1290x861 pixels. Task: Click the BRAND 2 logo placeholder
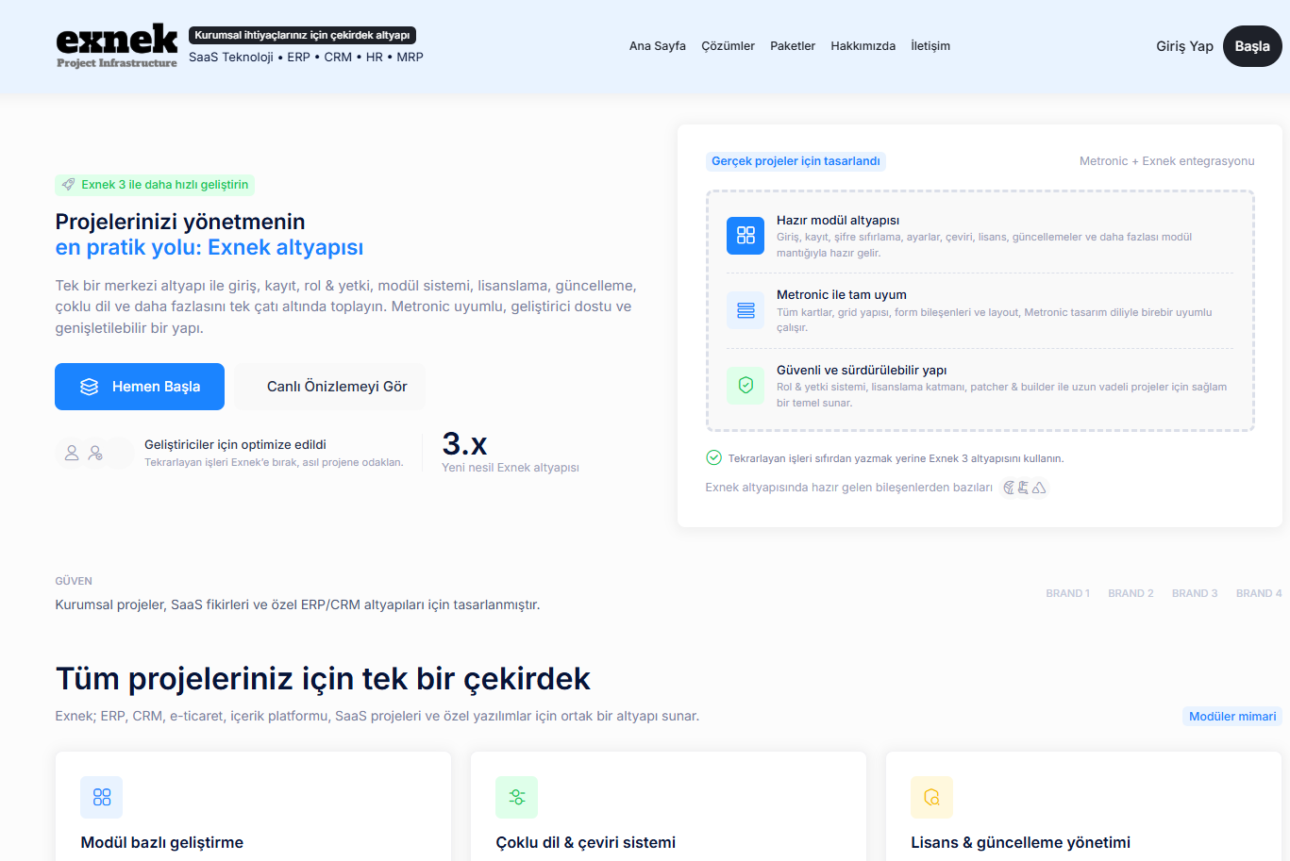click(x=1131, y=593)
